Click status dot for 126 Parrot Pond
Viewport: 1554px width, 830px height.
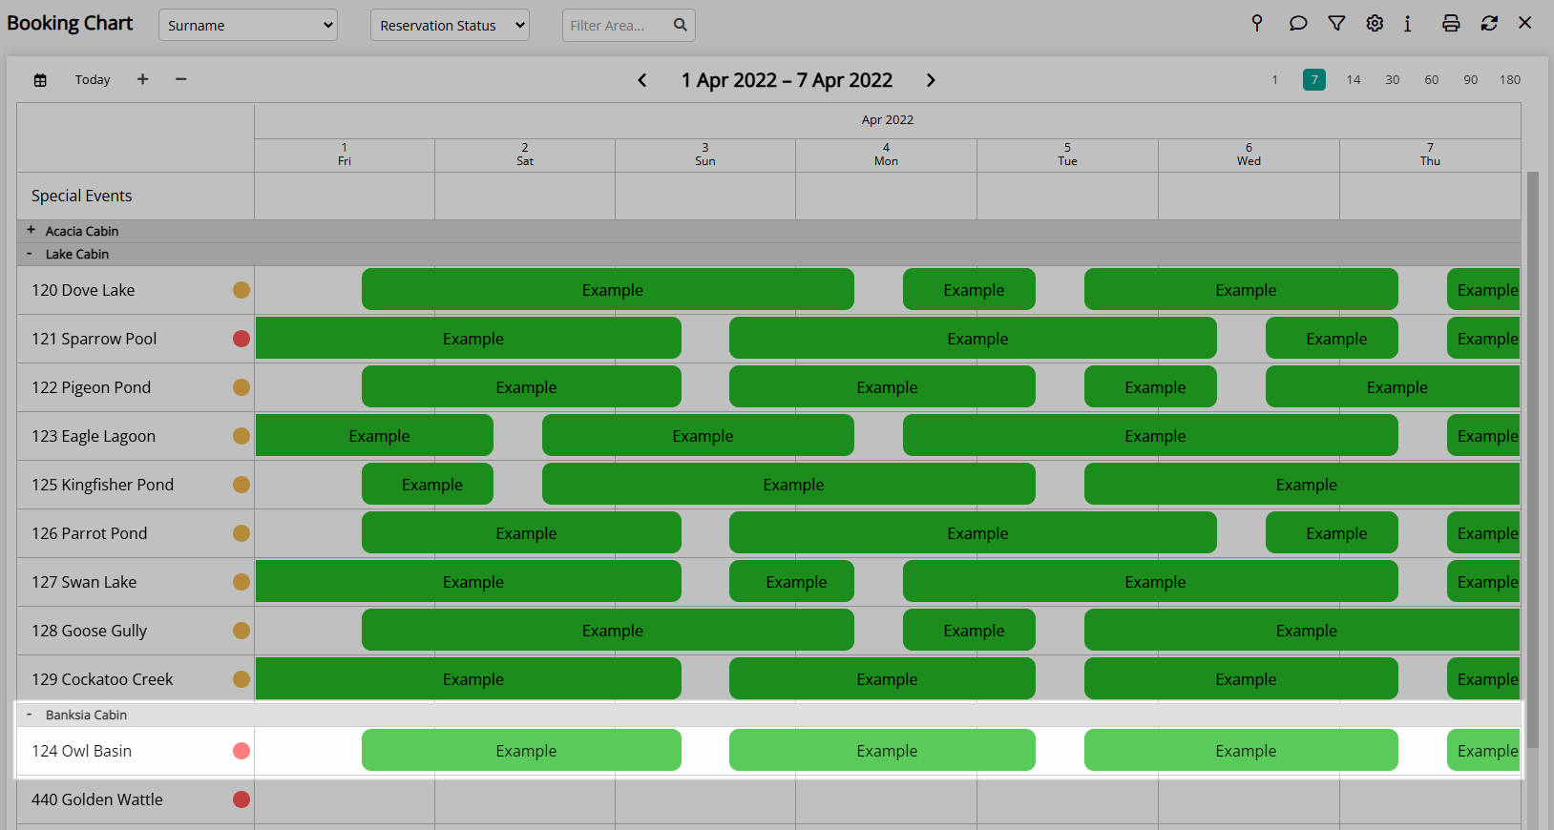coord(241,533)
